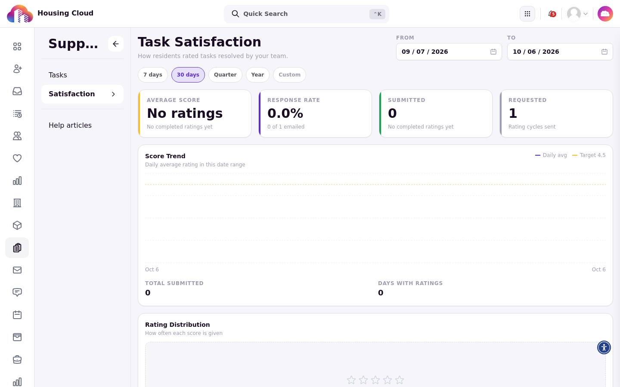Image resolution: width=620 pixels, height=387 pixels.
Task: Open the inbox tray icon in sidebar
Action: coord(17,91)
